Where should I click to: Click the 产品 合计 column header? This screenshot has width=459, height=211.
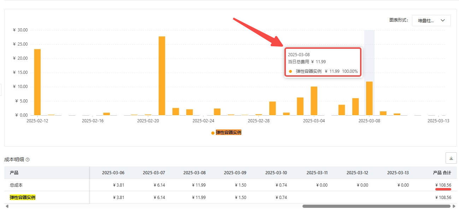point(442,173)
